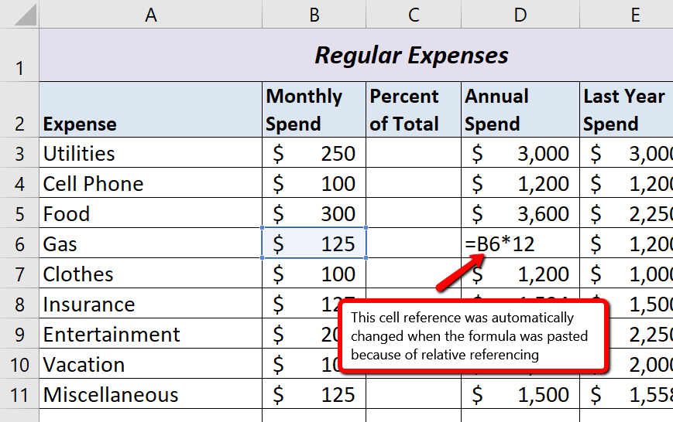The image size is (673, 422).
Task: Select the Utilities cell
Action: 151,152
